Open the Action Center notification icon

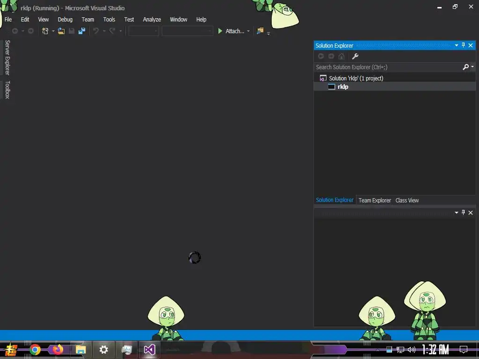pos(464,350)
